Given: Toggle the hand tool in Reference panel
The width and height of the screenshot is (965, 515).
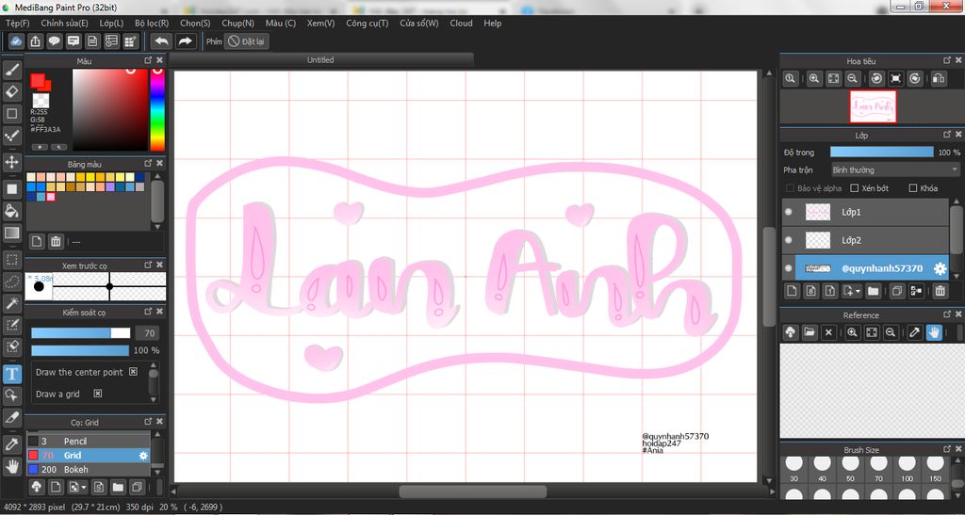Looking at the screenshot, I should tap(934, 332).
